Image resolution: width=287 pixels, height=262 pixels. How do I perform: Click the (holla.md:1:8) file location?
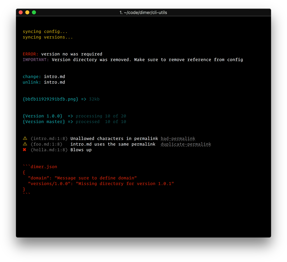pos(49,150)
